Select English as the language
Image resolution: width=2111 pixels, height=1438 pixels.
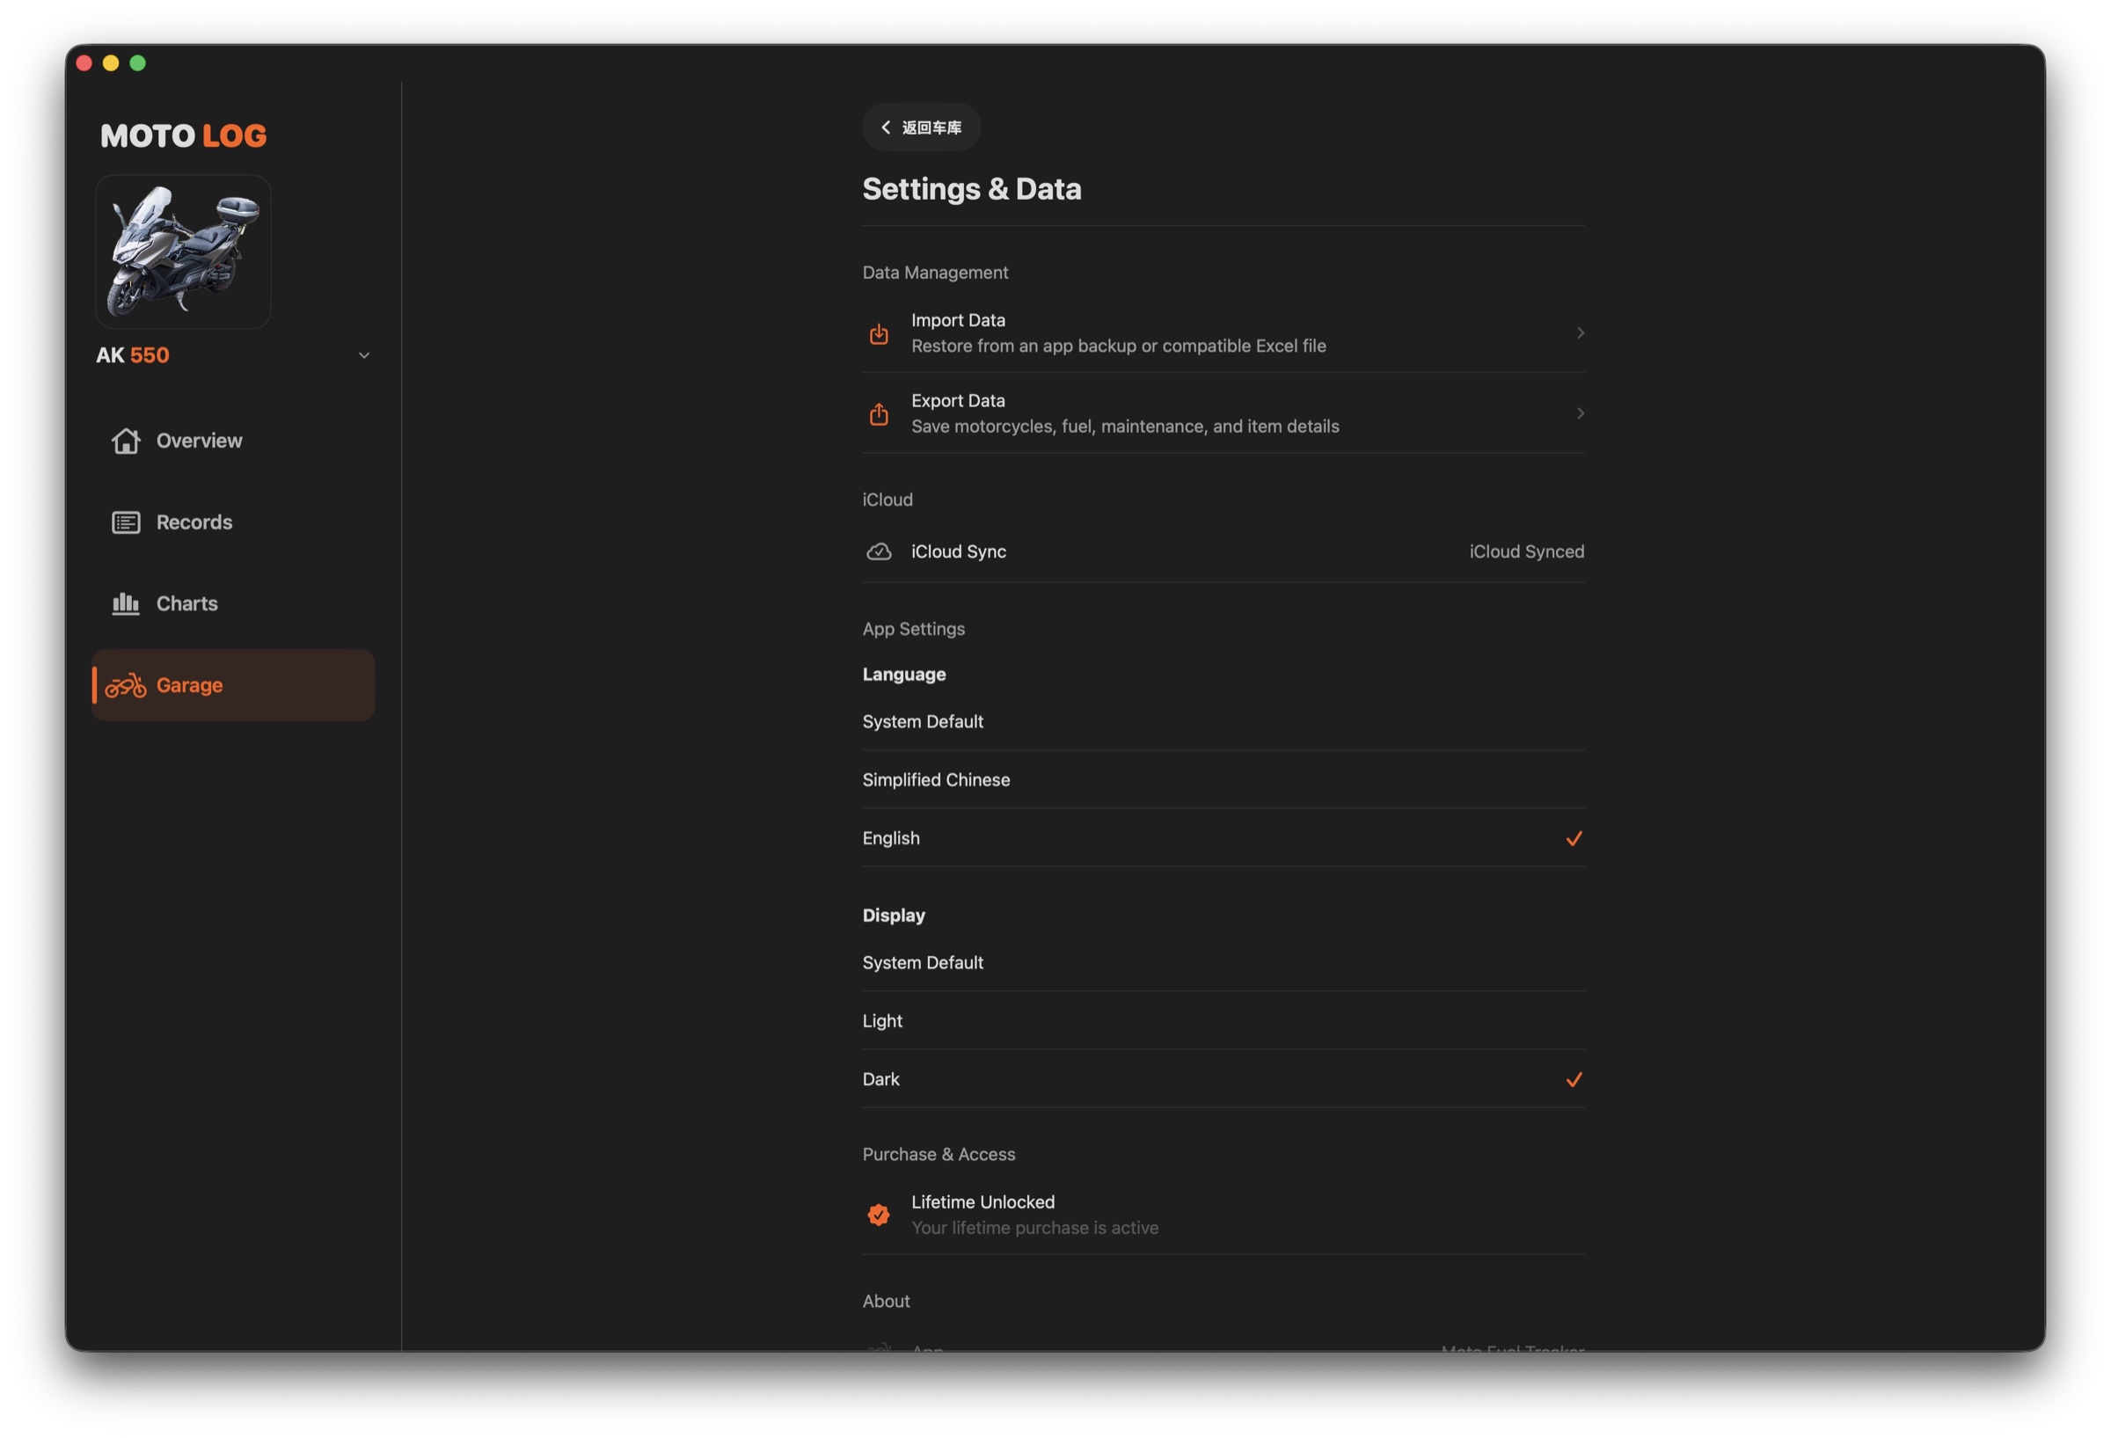pos(1224,837)
